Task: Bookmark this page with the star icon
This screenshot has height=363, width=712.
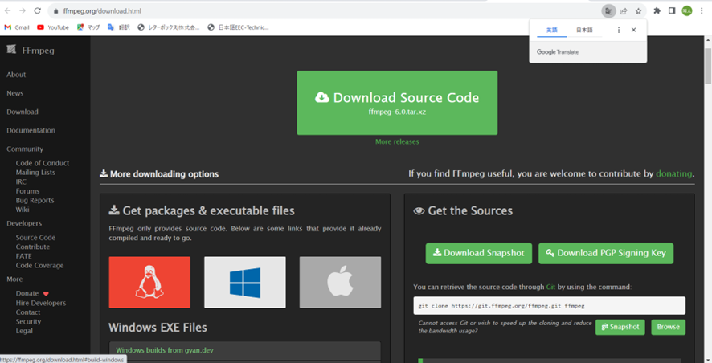Action: [x=638, y=11]
